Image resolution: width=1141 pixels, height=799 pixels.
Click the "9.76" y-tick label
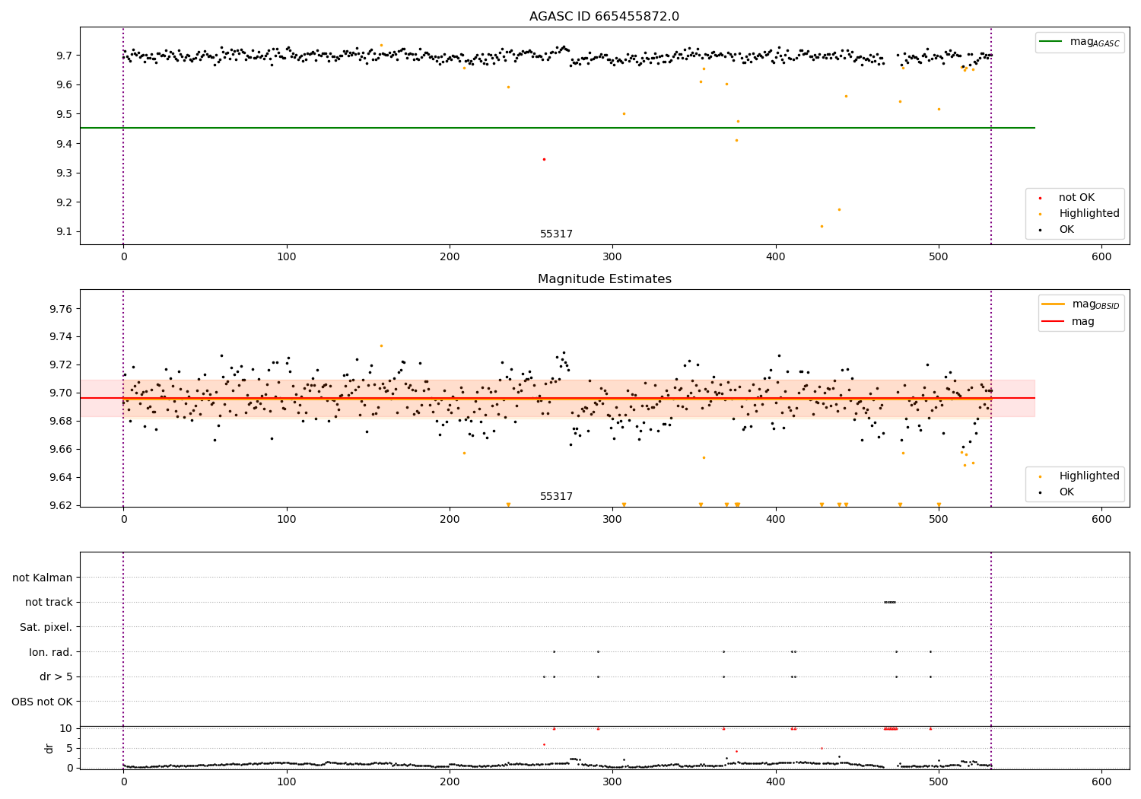pyautogui.click(x=61, y=309)
